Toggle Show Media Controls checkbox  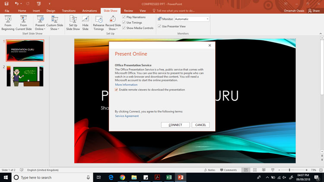click(124, 28)
